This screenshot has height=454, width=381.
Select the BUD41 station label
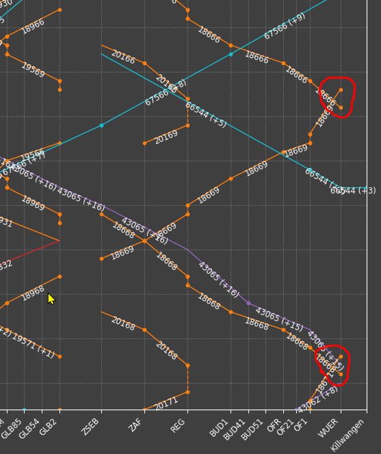235,429
